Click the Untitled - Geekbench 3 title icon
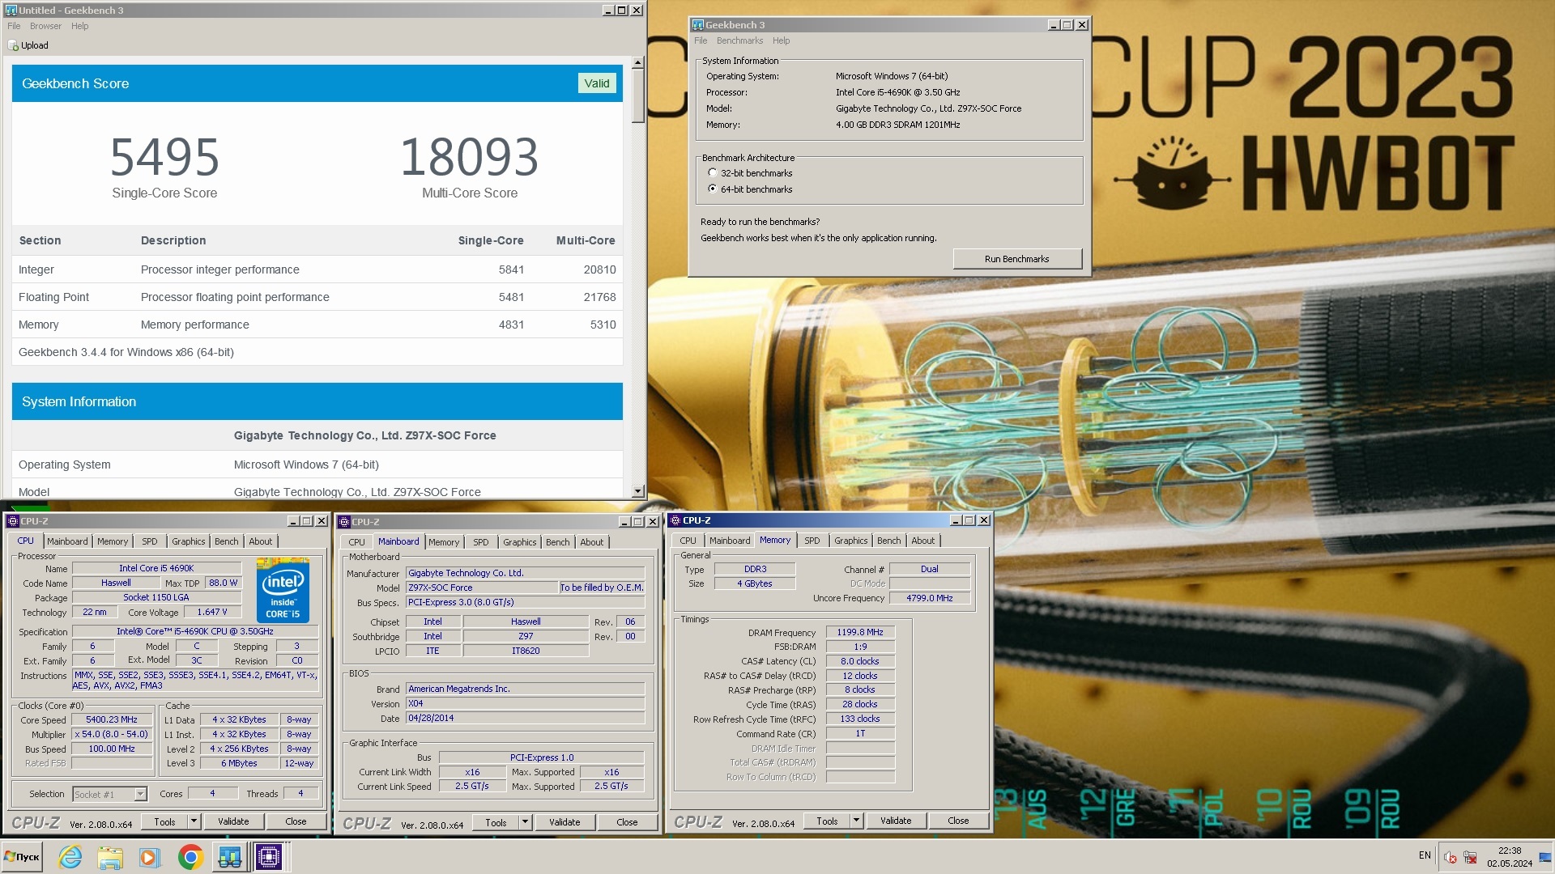The image size is (1555, 874). coord(11,11)
